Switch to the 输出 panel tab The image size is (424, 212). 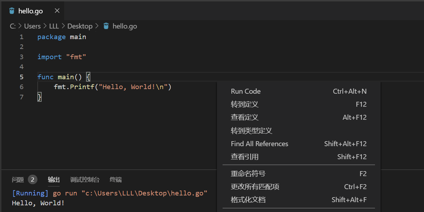point(54,180)
